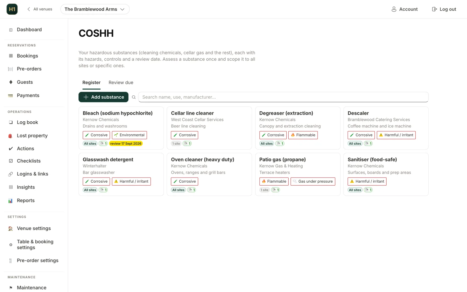Open the Bleach (sodium hypochlorite) card
This screenshot has height=292, width=467.
(x=121, y=128)
